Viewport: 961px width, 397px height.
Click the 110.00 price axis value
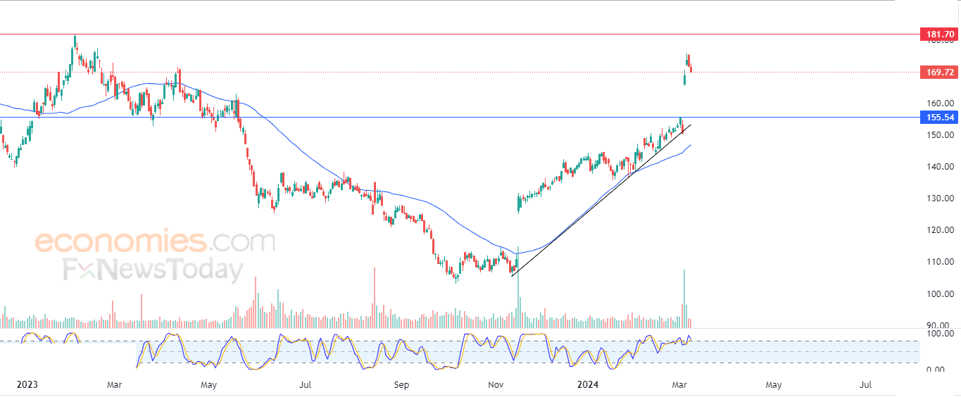pyautogui.click(x=941, y=262)
